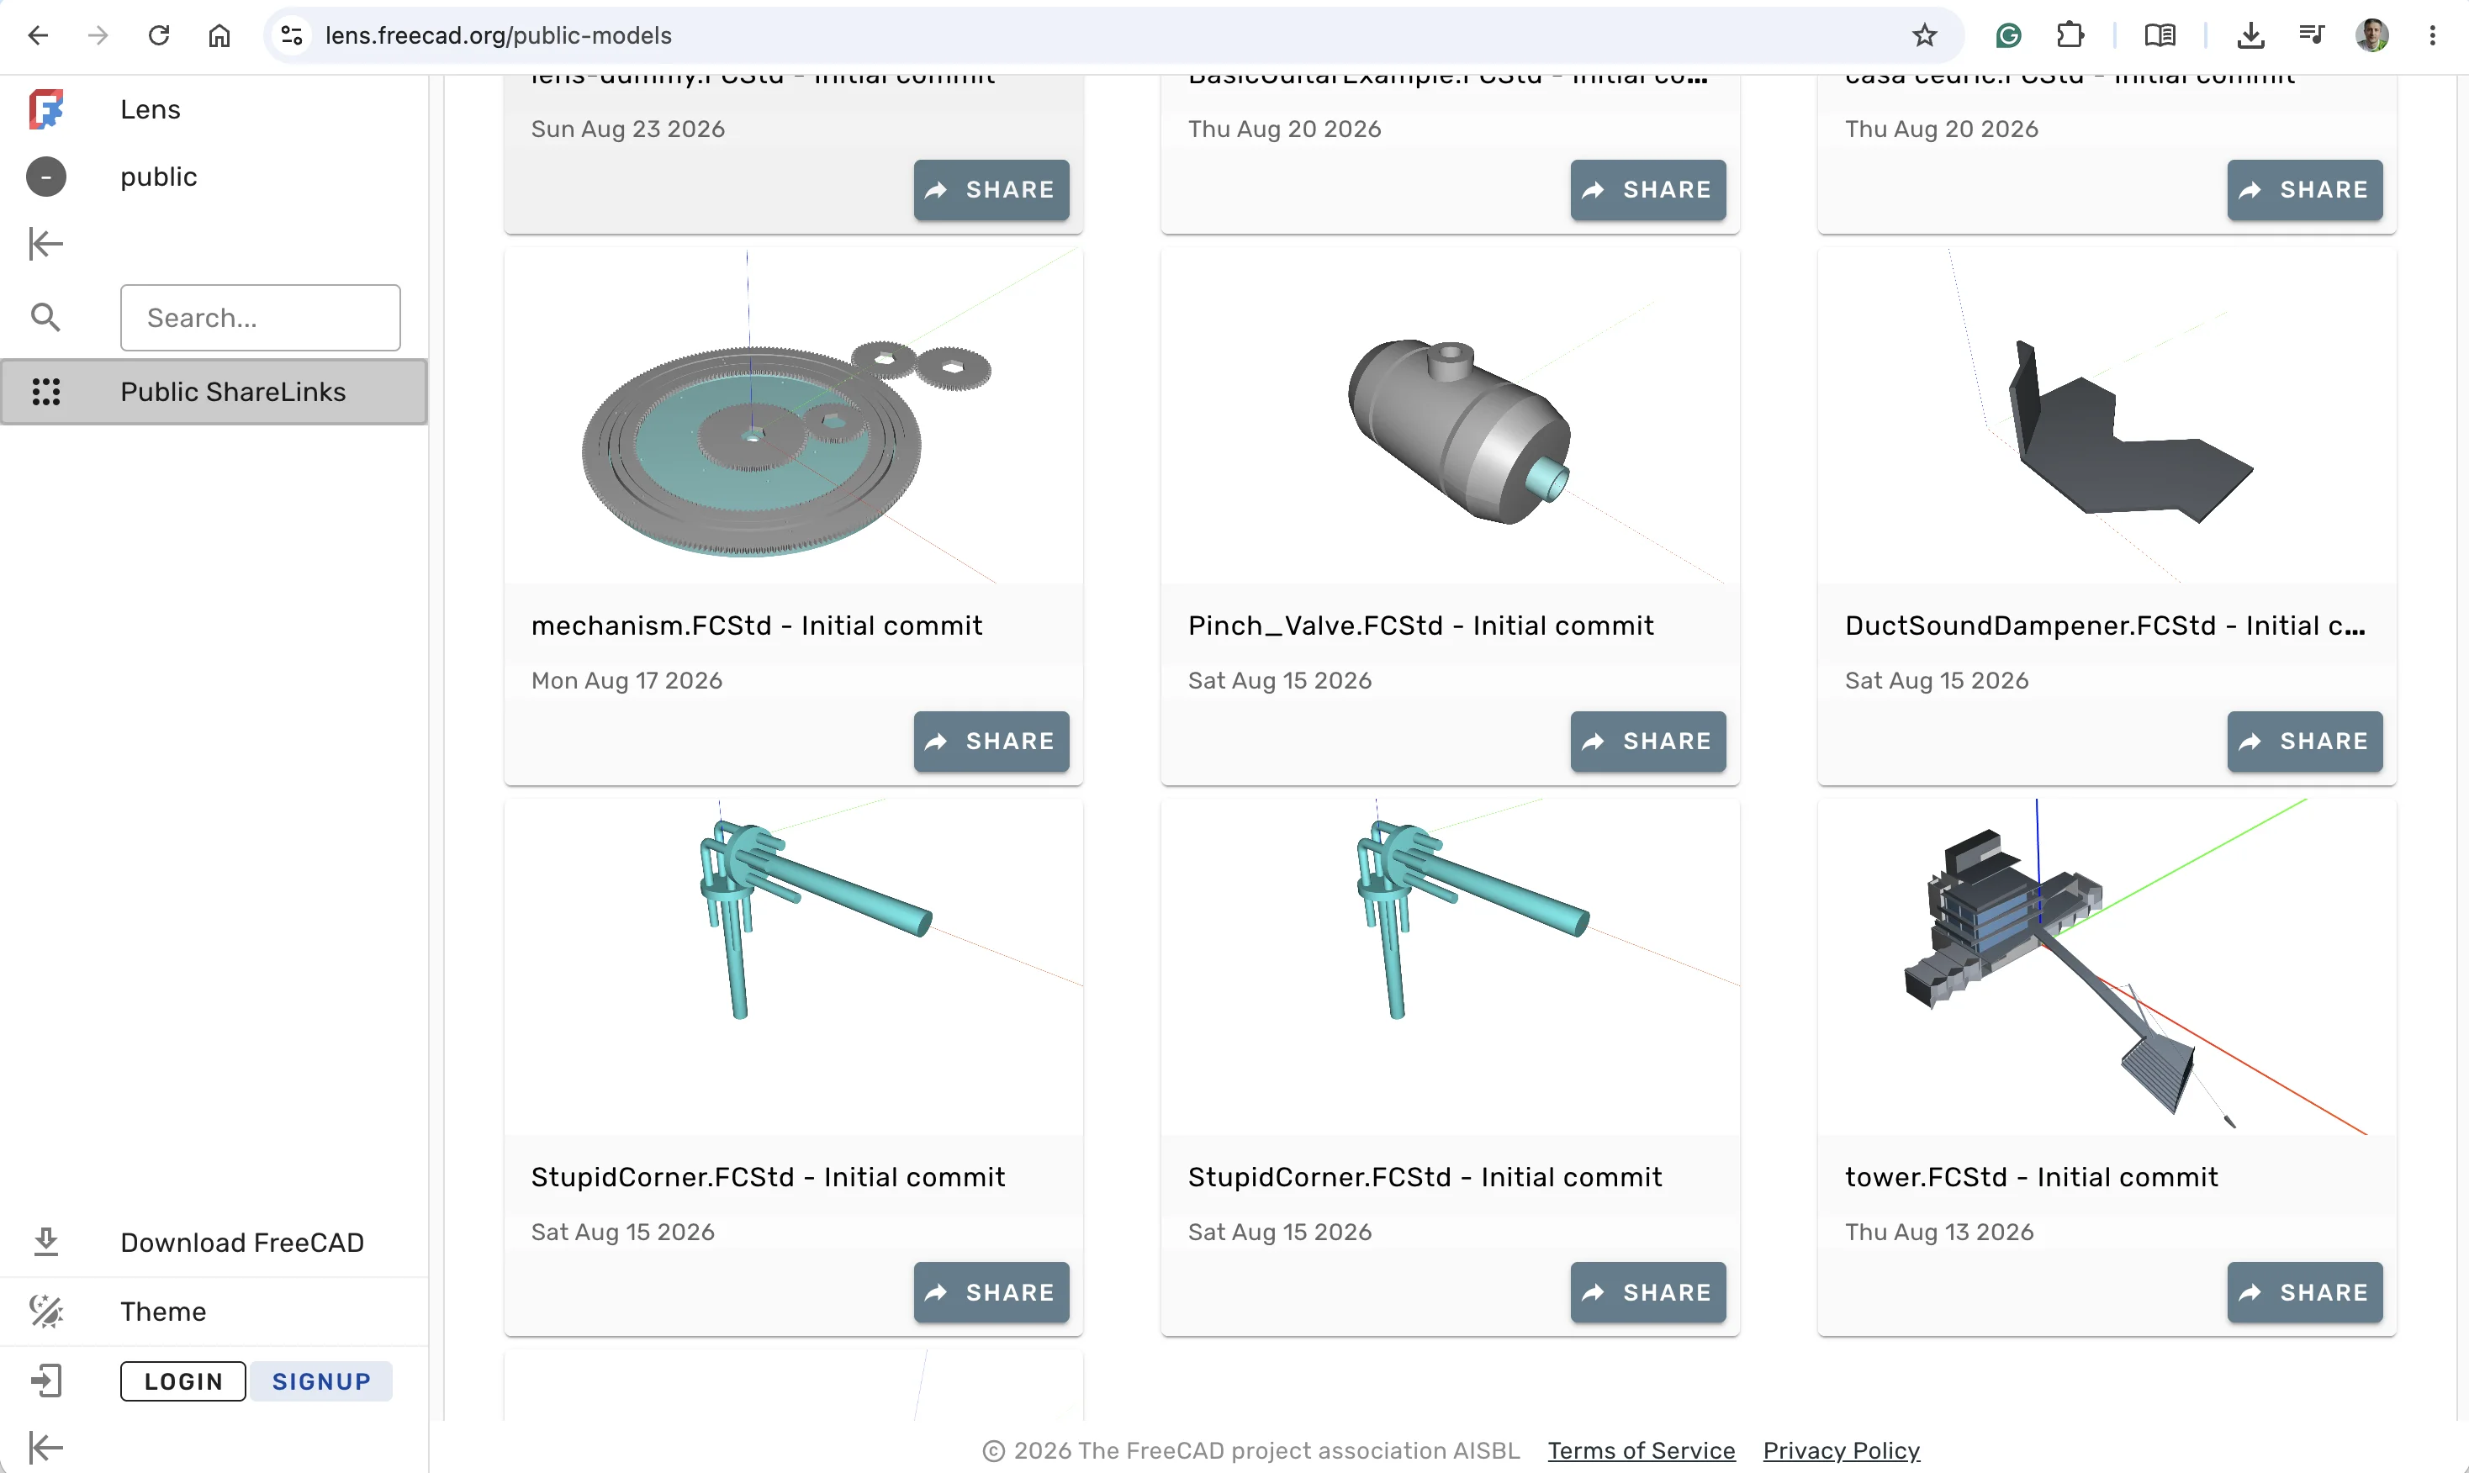Show browser downloads
Image resolution: width=2469 pixels, height=1473 pixels.
click(2250, 36)
